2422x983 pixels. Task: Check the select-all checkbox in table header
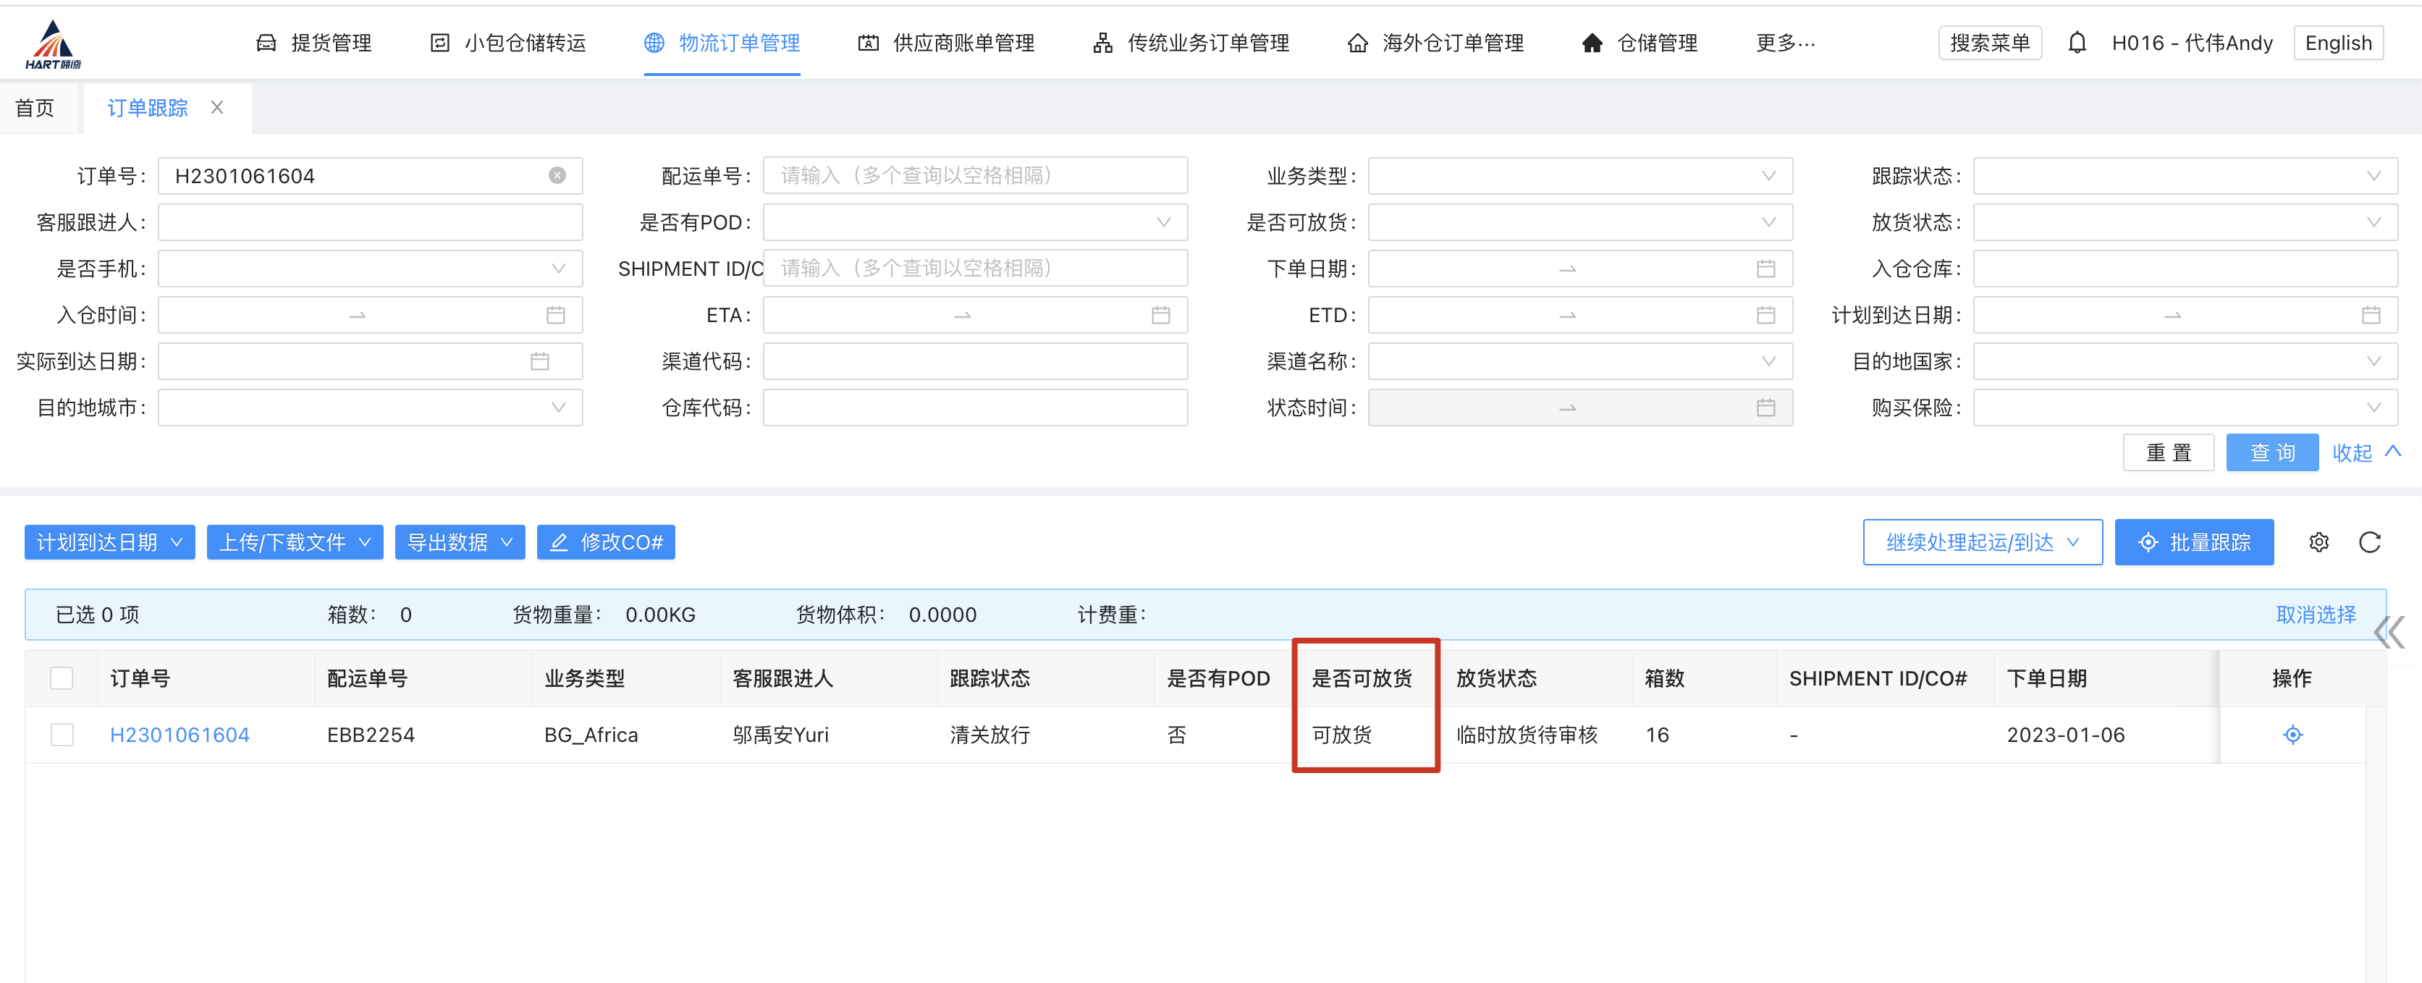[x=62, y=678]
